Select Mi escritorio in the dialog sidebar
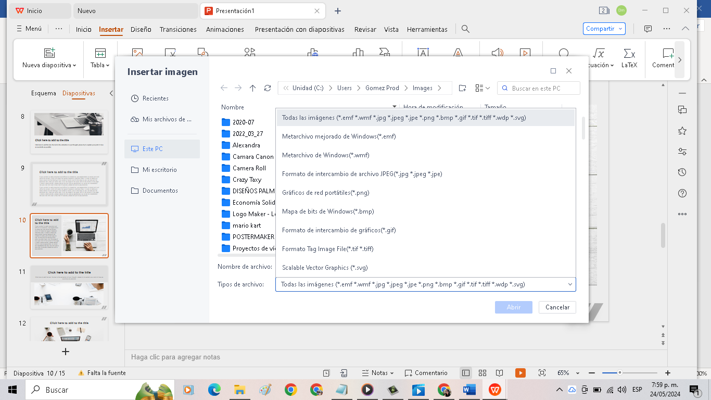This screenshot has width=711, height=400. point(162,170)
